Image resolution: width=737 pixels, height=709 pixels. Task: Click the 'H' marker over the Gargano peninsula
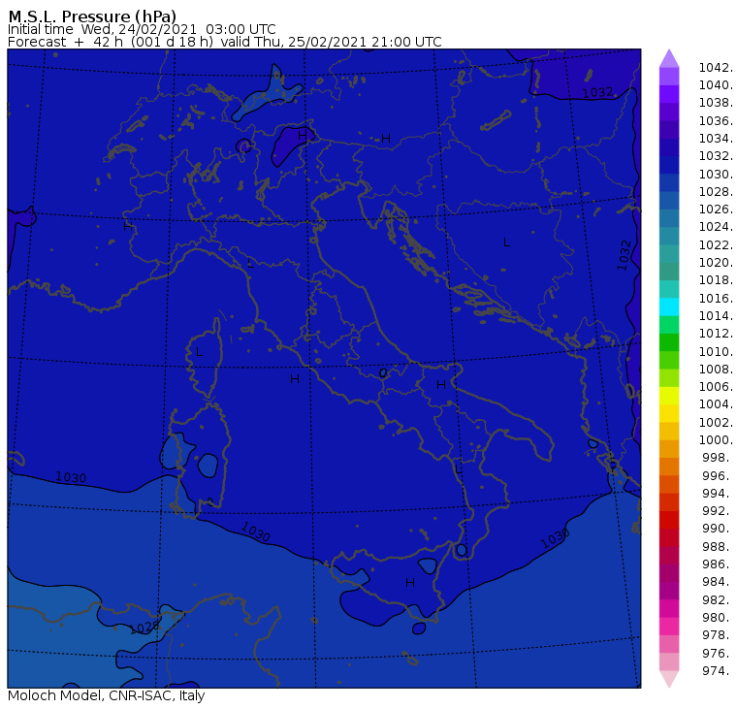pyautogui.click(x=441, y=385)
